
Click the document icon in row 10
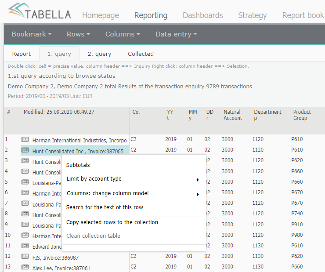(25, 235)
